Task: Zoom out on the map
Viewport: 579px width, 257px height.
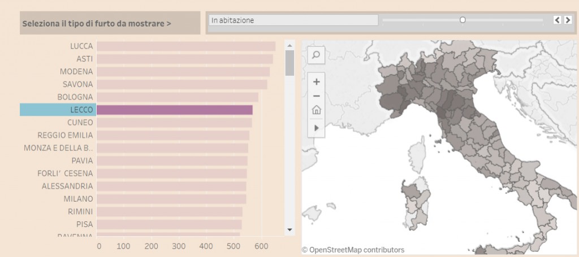Action: click(316, 95)
